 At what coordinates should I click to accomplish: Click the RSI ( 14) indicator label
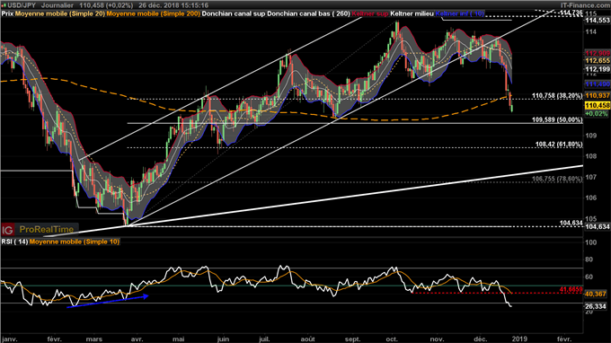pyautogui.click(x=14, y=242)
